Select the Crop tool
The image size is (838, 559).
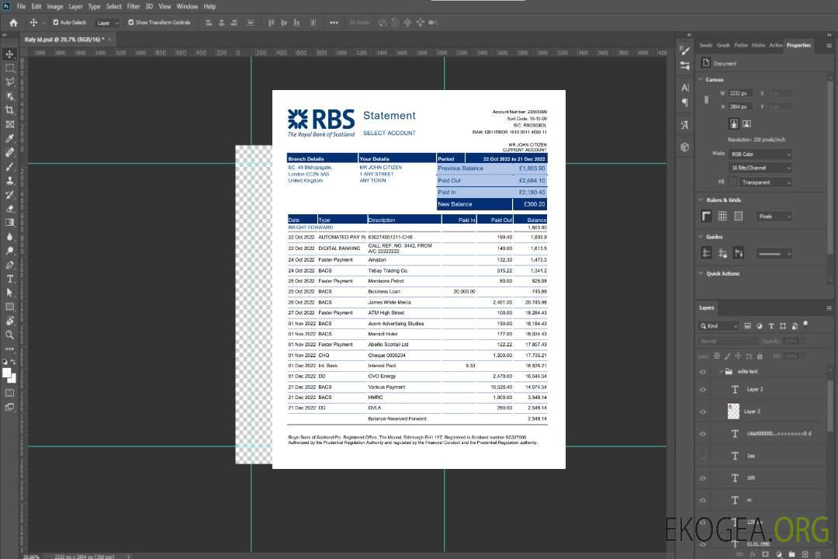point(9,110)
